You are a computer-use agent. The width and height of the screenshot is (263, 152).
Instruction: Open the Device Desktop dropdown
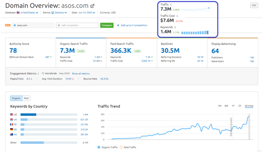point(59,13)
